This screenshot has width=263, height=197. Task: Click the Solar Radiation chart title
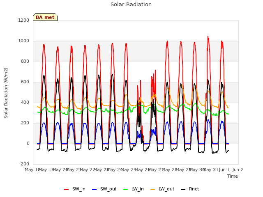tap(131, 5)
